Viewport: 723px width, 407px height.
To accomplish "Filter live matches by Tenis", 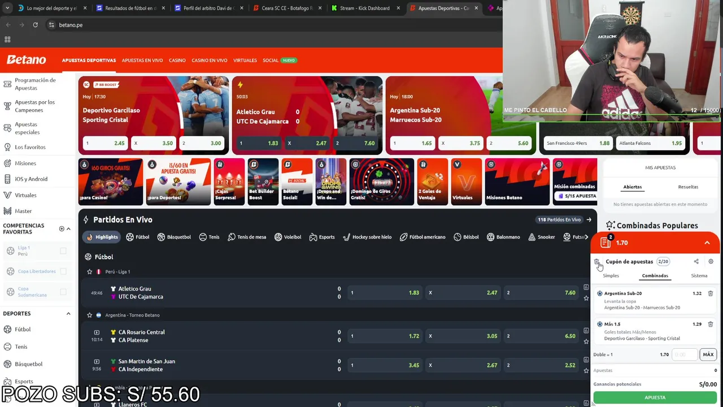I will [209, 237].
